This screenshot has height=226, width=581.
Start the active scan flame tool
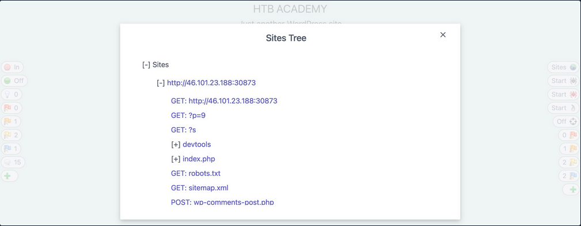(564, 108)
